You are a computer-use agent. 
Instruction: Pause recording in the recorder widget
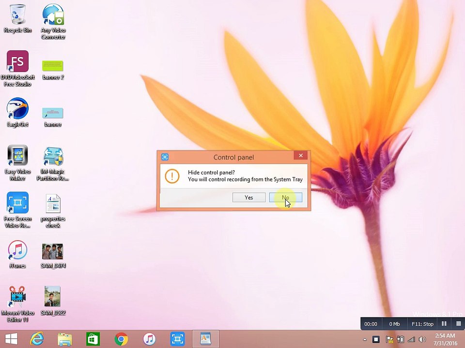point(444,324)
